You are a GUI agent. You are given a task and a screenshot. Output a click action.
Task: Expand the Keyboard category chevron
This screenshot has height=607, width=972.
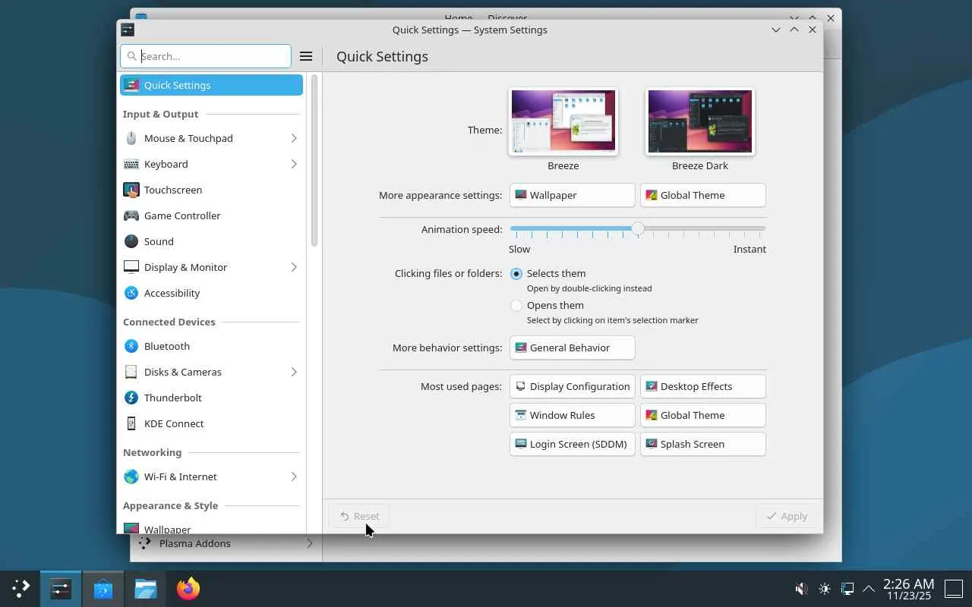coord(294,164)
